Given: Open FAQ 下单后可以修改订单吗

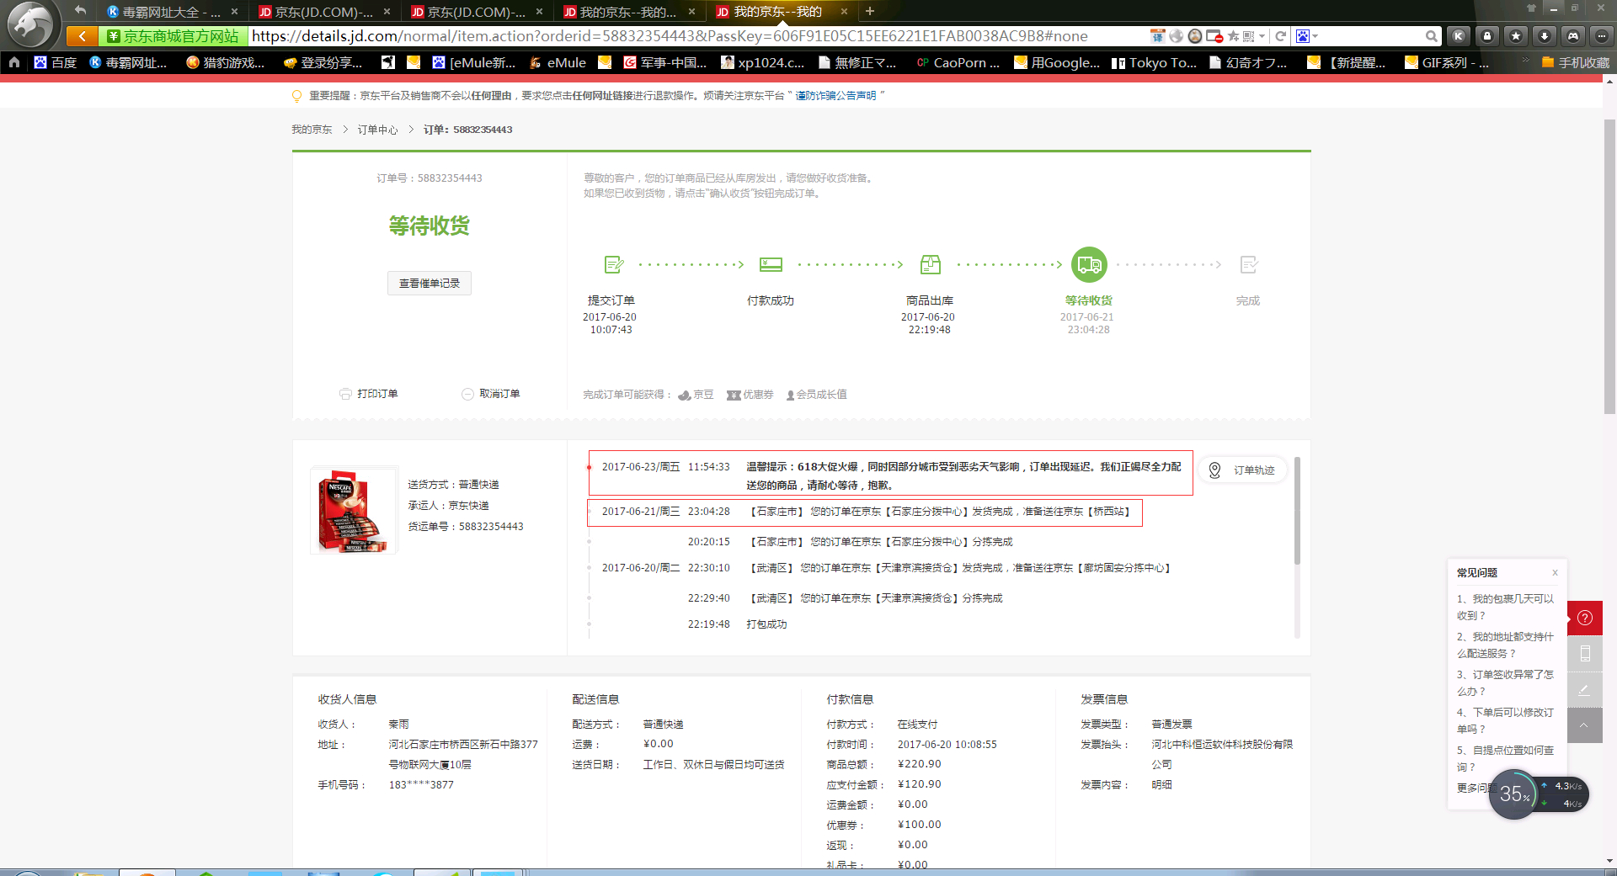Looking at the screenshot, I should [x=1506, y=720].
